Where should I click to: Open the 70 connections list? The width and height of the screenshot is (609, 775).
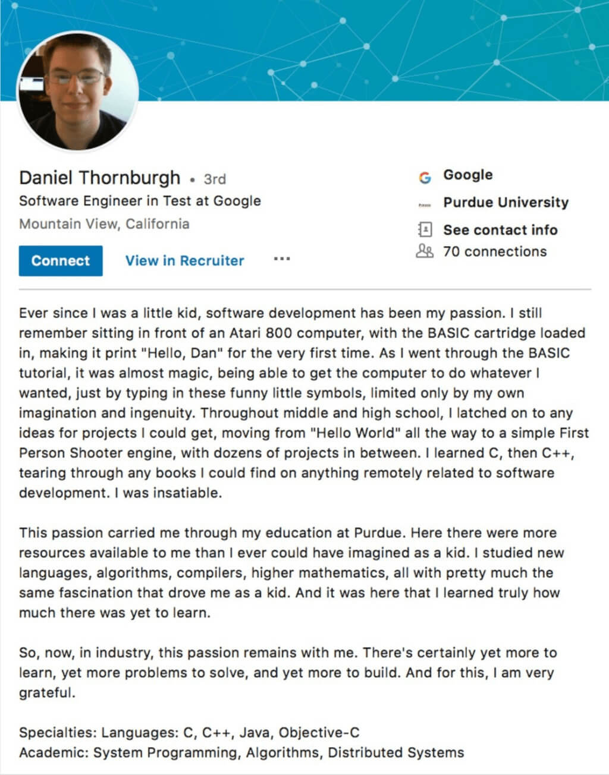[495, 251]
